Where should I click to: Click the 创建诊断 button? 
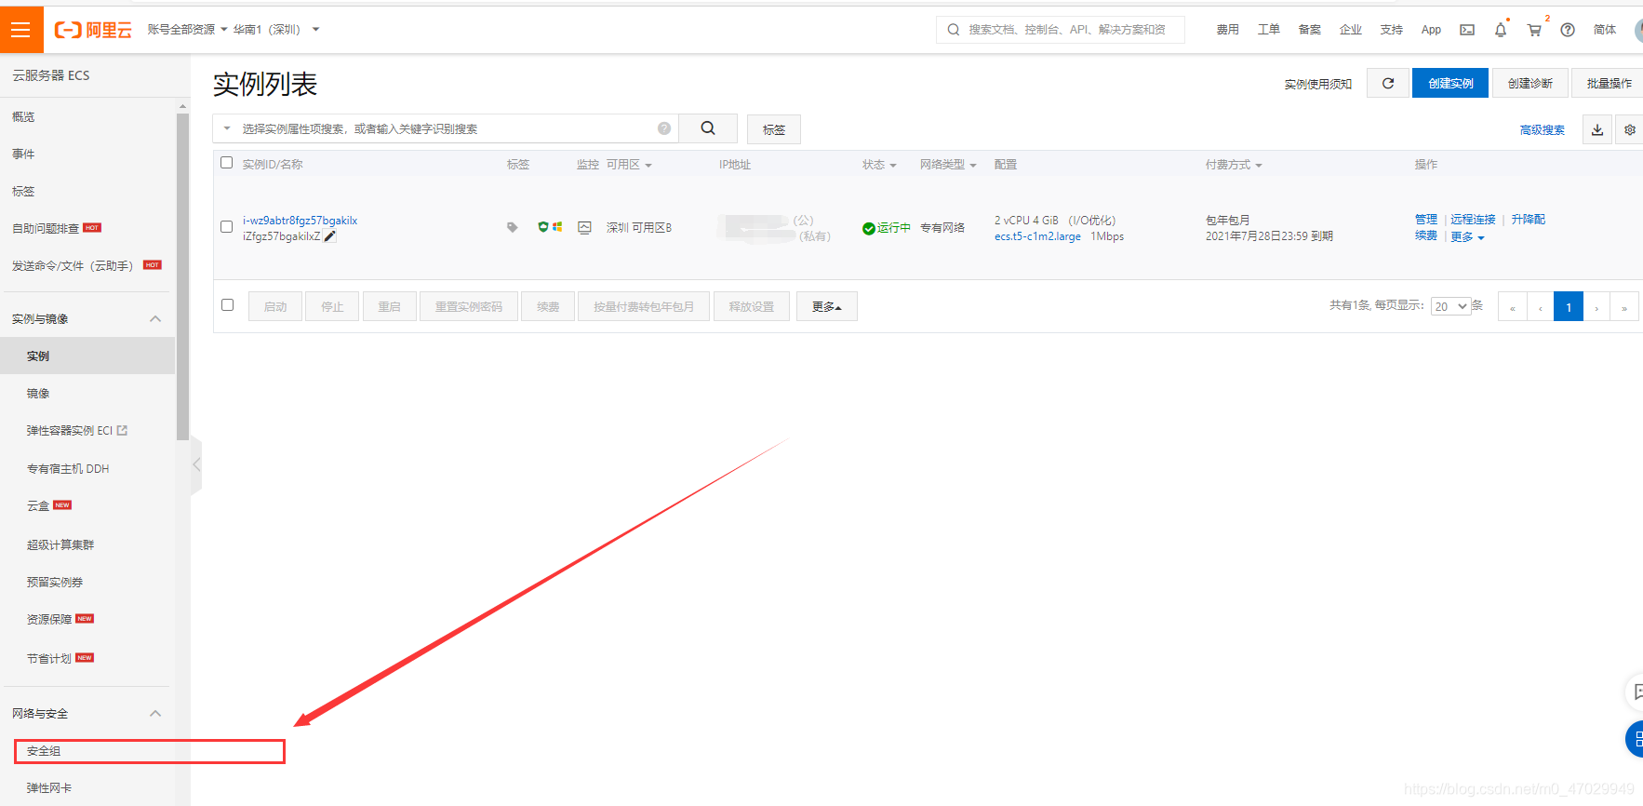[x=1530, y=83]
